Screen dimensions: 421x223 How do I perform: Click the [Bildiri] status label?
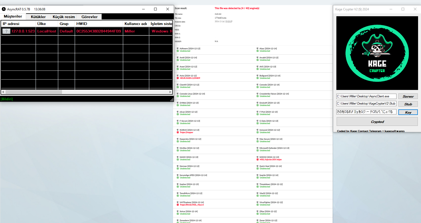(x=7, y=99)
